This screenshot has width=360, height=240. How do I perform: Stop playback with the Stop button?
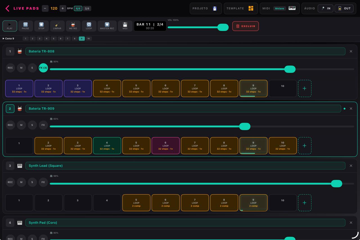(x=41, y=26)
